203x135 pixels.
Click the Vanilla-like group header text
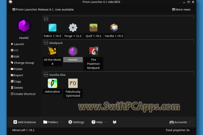[57, 75]
